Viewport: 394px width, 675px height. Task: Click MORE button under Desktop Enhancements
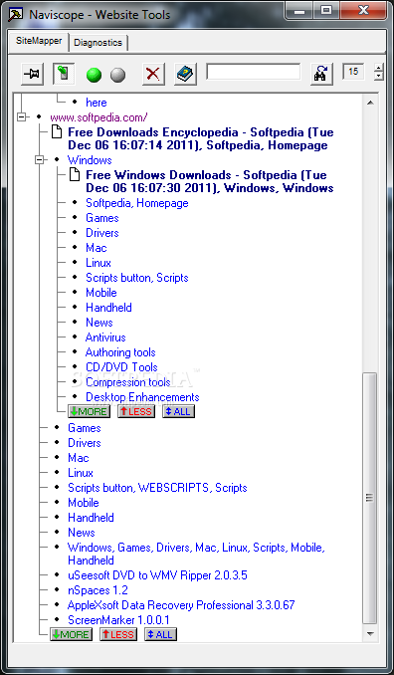pos(89,411)
